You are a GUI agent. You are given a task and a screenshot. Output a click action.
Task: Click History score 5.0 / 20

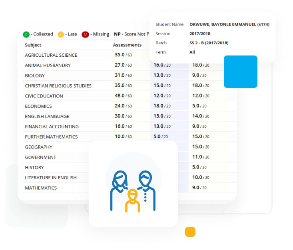pos(199,167)
